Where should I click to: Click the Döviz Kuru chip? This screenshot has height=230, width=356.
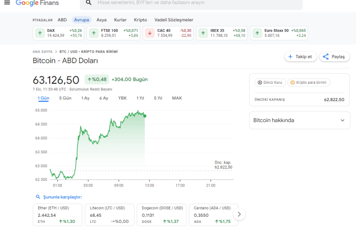[270, 82]
